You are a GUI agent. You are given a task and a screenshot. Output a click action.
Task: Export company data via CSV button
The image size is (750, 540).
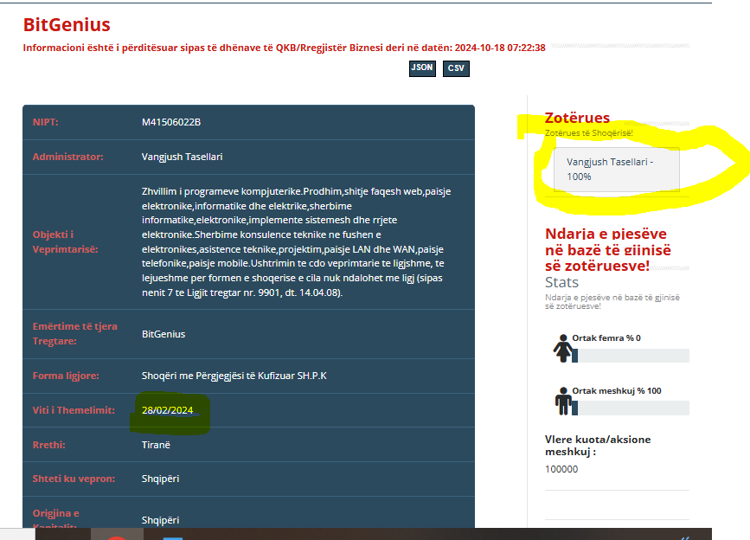pyautogui.click(x=456, y=68)
